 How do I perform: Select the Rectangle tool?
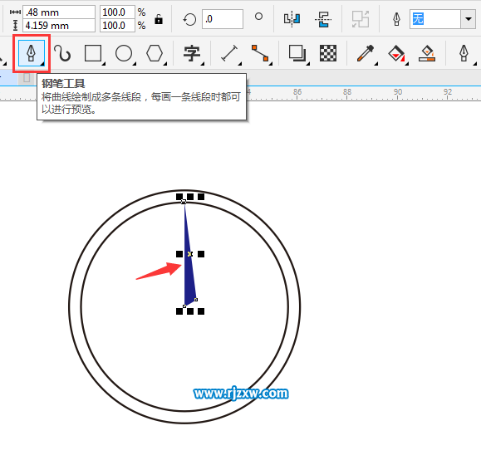[x=93, y=53]
